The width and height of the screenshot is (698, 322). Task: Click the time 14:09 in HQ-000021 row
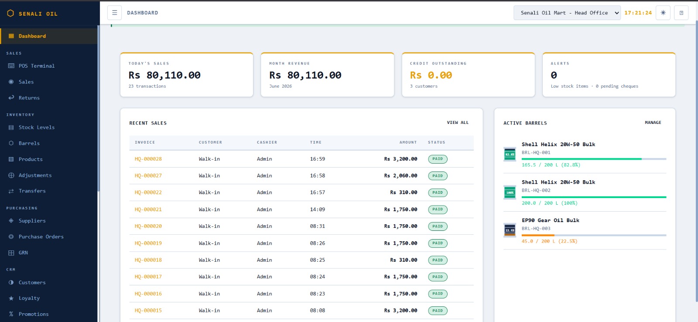tap(318, 209)
